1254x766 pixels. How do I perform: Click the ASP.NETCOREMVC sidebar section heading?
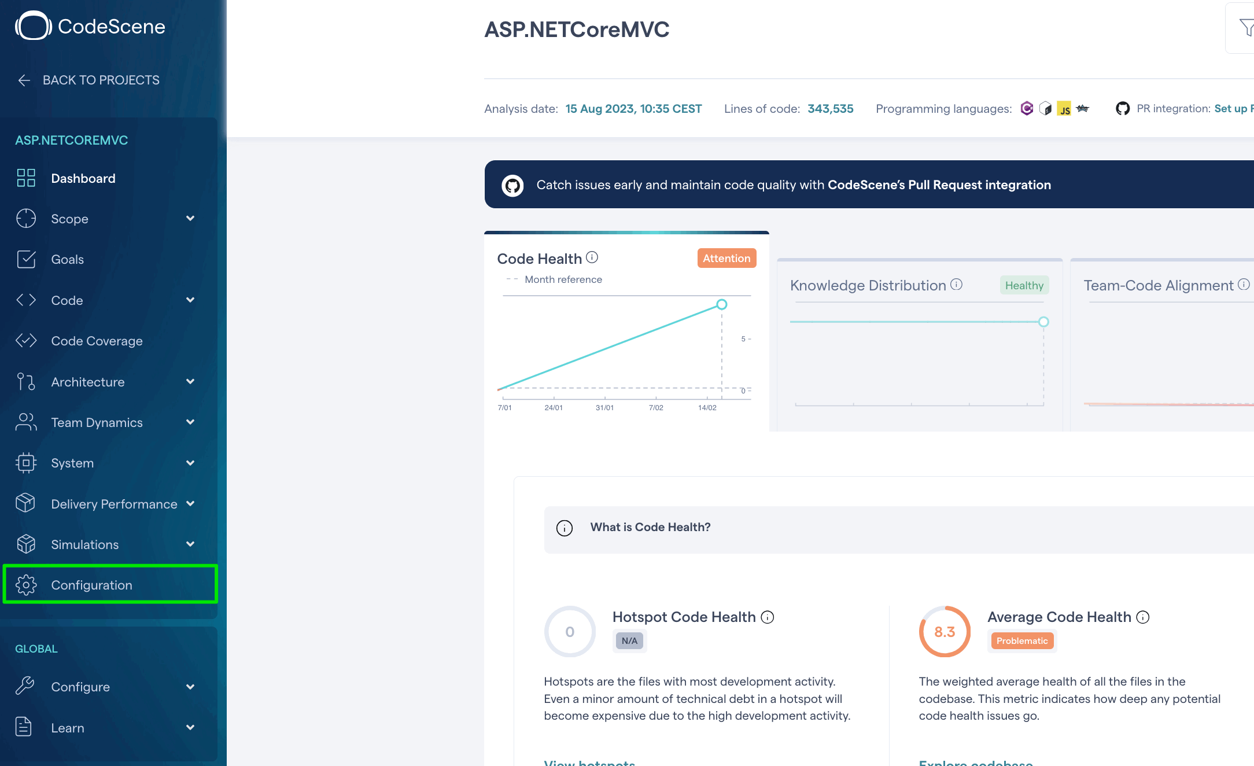(x=72, y=140)
